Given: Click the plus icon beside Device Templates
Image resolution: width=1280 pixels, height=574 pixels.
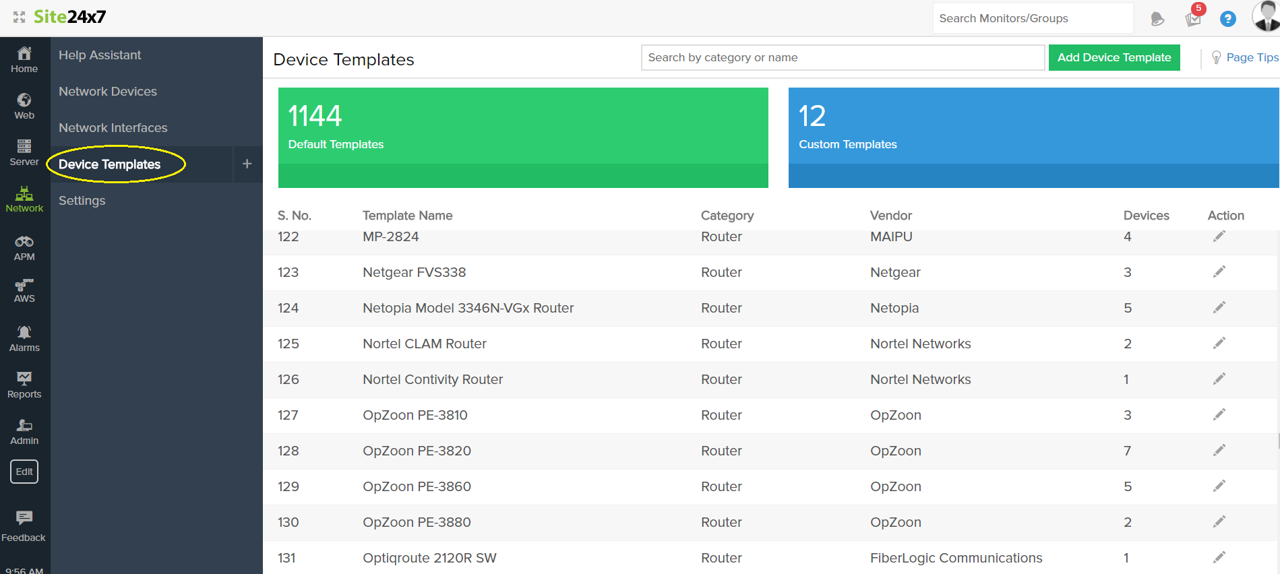Looking at the screenshot, I should tap(247, 164).
